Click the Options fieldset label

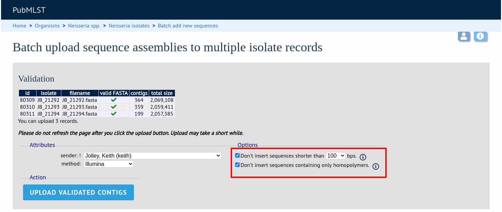click(248, 145)
